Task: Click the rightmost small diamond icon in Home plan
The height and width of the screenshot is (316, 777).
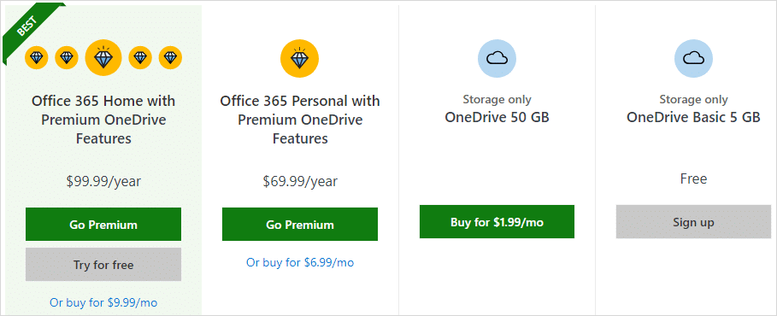Action: pos(170,58)
